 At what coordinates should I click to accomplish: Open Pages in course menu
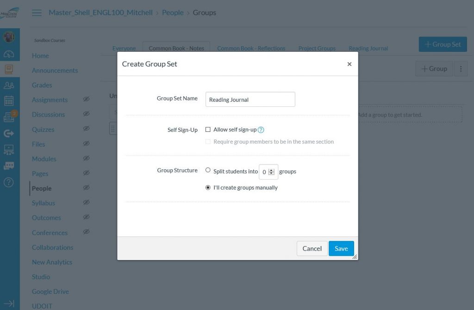point(40,174)
